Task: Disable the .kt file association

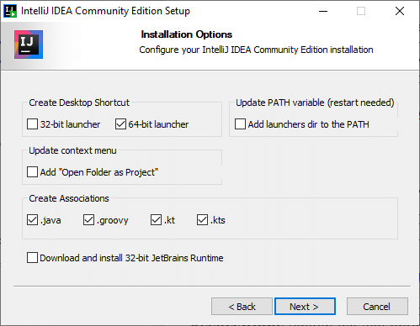Action: point(156,220)
